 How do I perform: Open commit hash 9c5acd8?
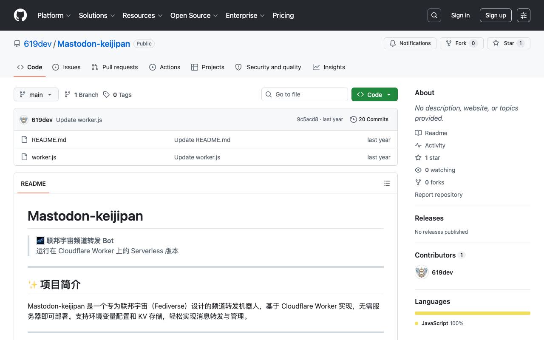point(307,119)
